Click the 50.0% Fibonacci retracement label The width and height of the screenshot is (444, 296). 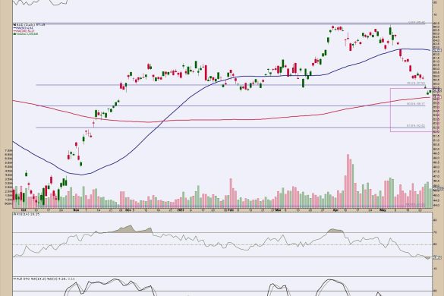point(416,104)
